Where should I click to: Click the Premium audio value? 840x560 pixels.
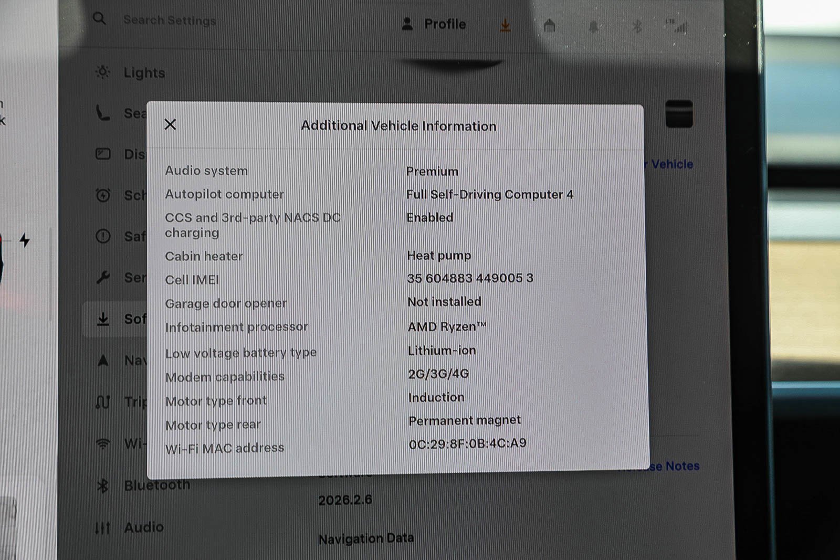click(x=433, y=172)
